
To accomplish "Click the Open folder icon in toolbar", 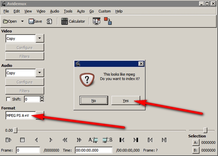I will tap(5, 22).
